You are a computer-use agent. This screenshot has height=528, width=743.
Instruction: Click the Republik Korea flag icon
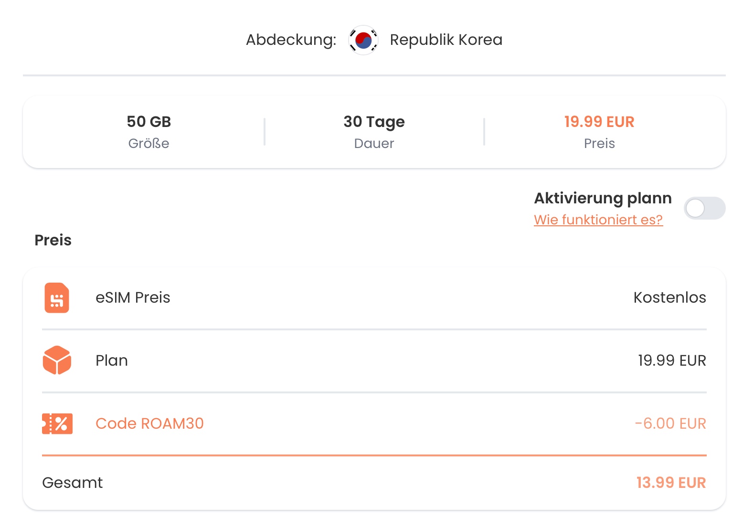363,40
